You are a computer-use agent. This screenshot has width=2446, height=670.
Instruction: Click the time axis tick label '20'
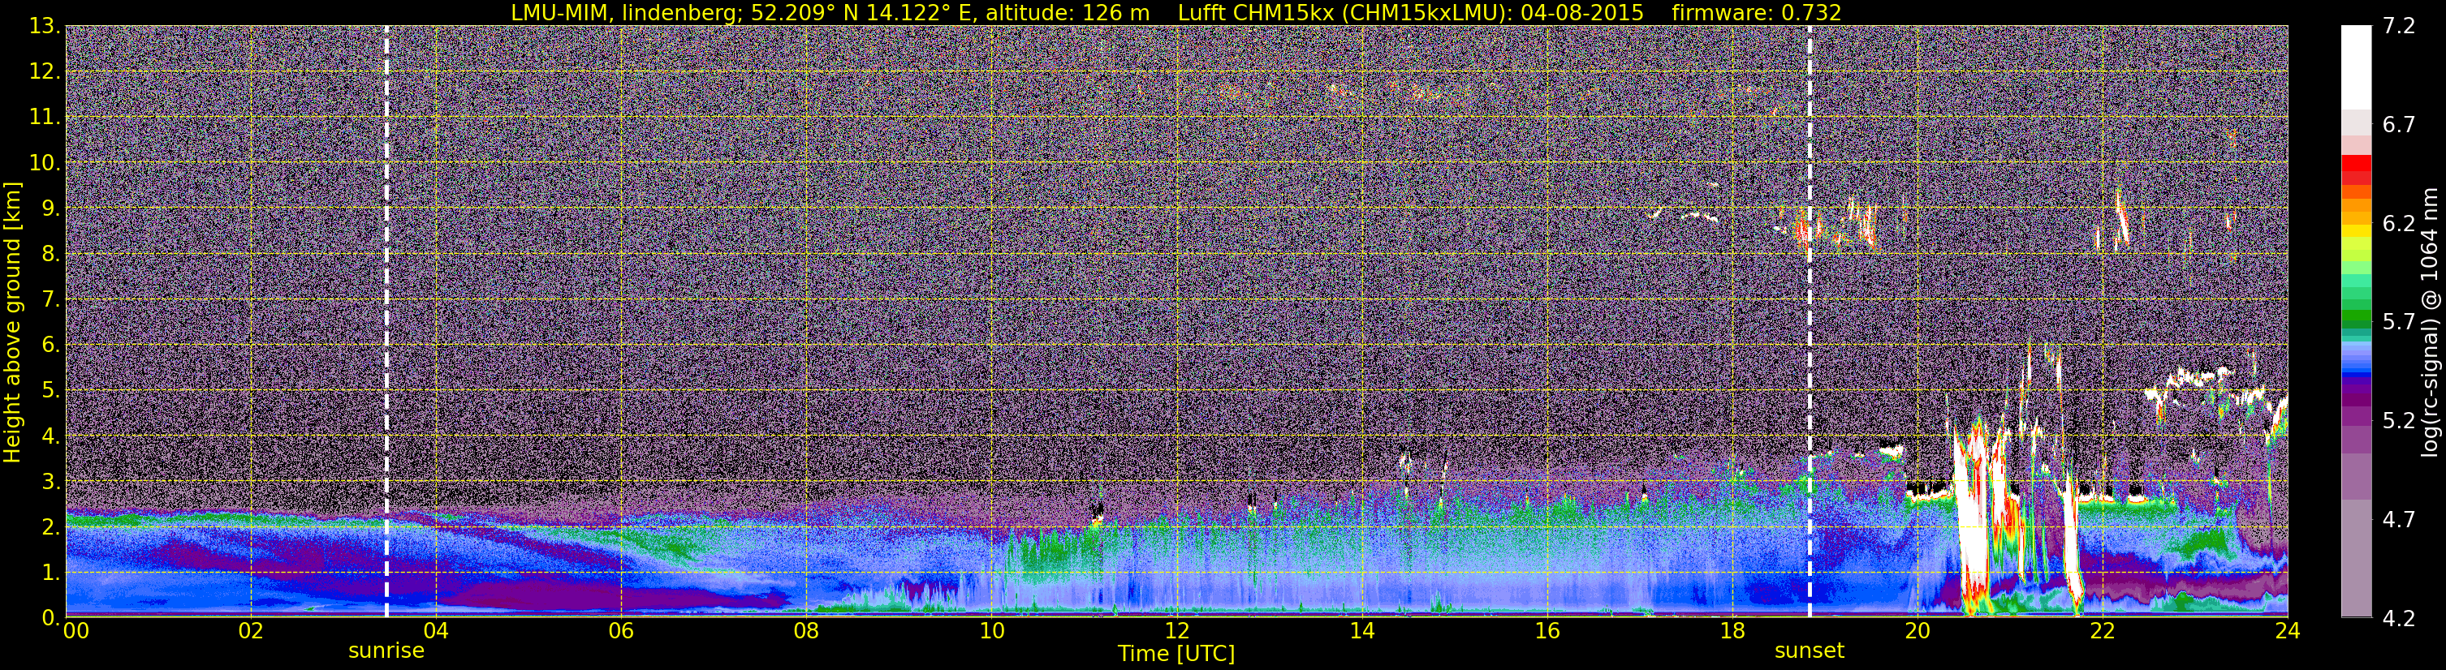tap(1918, 631)
